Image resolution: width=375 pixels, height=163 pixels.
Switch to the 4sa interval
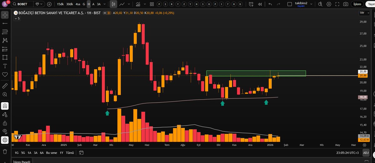coord(78,4)
